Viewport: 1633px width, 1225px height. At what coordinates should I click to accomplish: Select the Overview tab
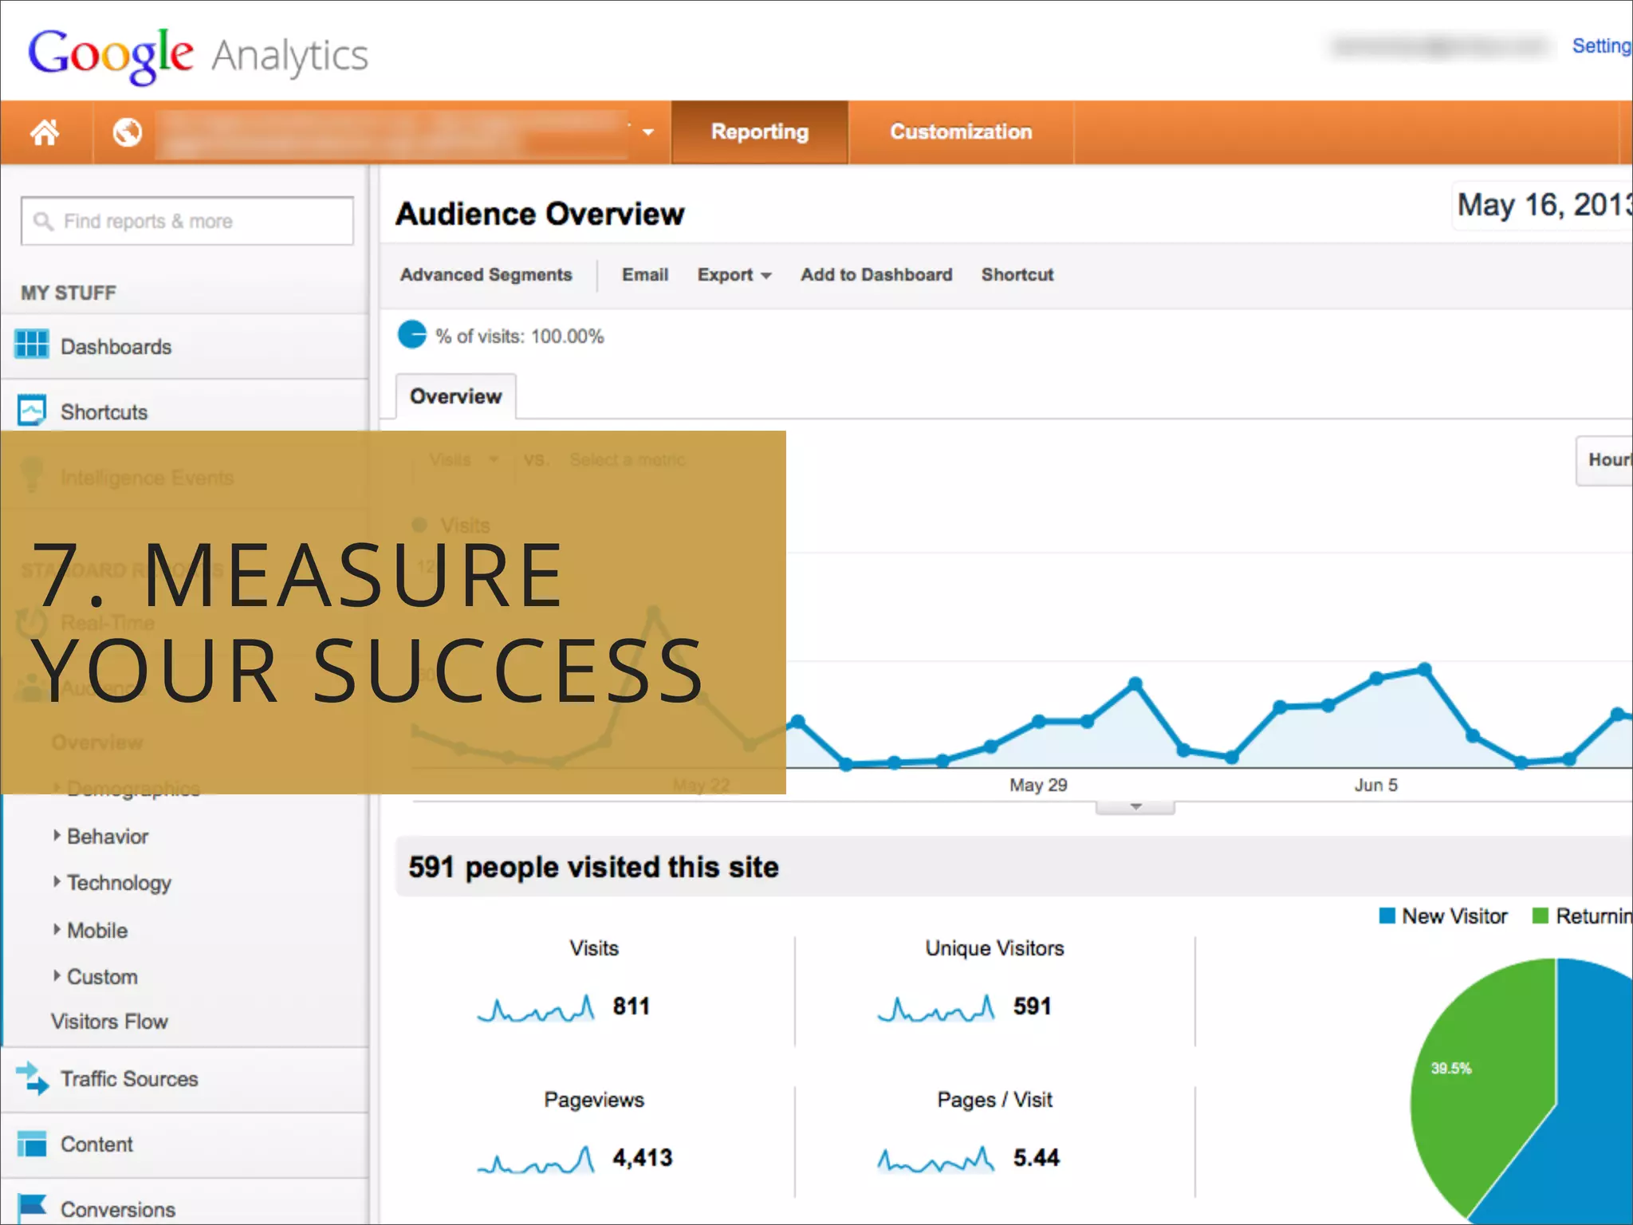(456, 396)
